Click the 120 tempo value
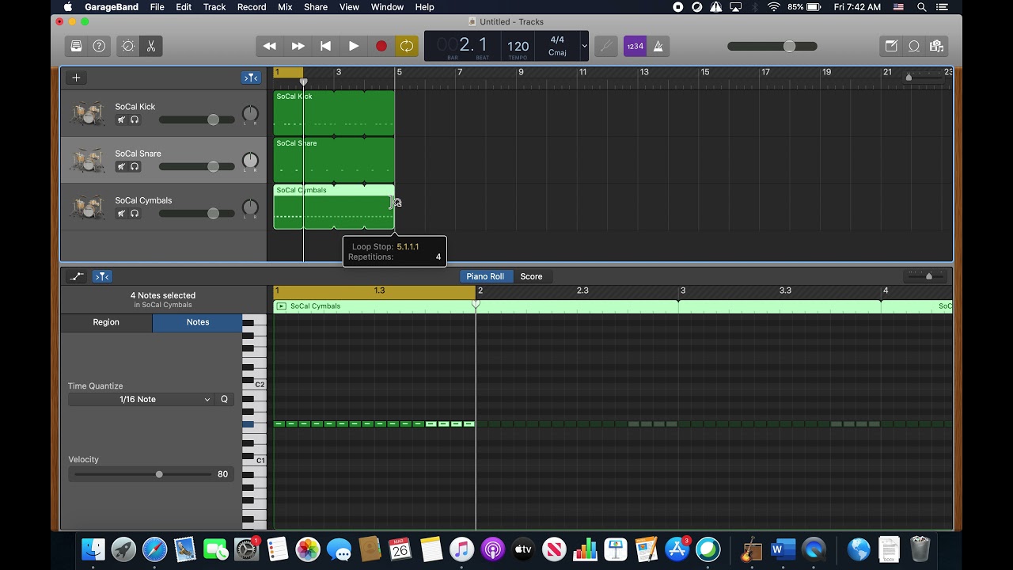The height and width of the screenshot is (570, 1013). pyautogui.click(x=518, y=47)
